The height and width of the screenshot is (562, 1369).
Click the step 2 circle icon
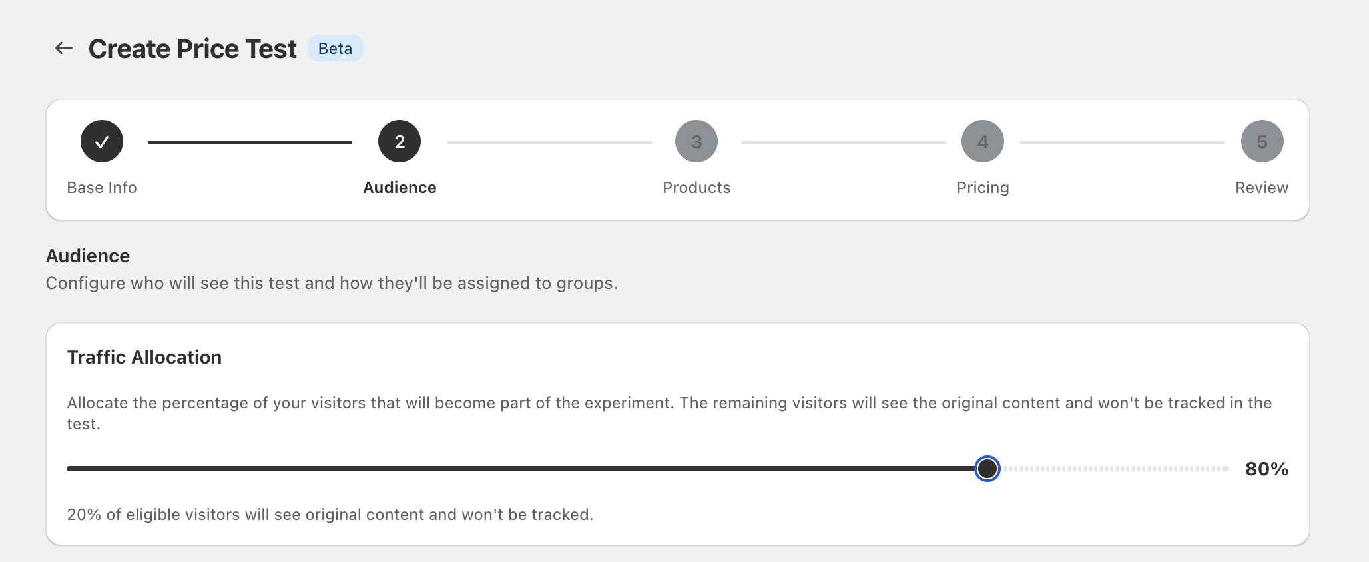400,141
